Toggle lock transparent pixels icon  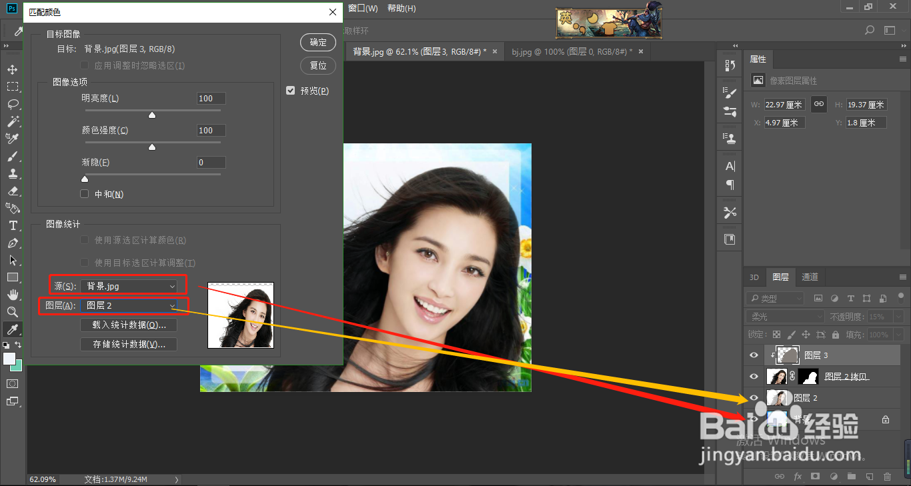click(776, 335)
